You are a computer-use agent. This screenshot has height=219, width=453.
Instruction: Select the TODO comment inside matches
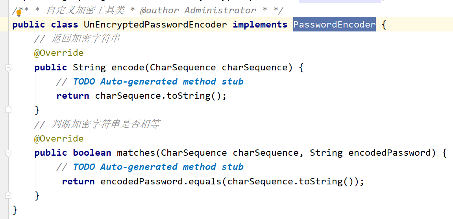157,167
